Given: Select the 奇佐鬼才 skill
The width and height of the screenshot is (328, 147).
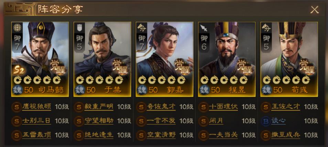Looking at the screenshot, I should [x=161, y=107].
